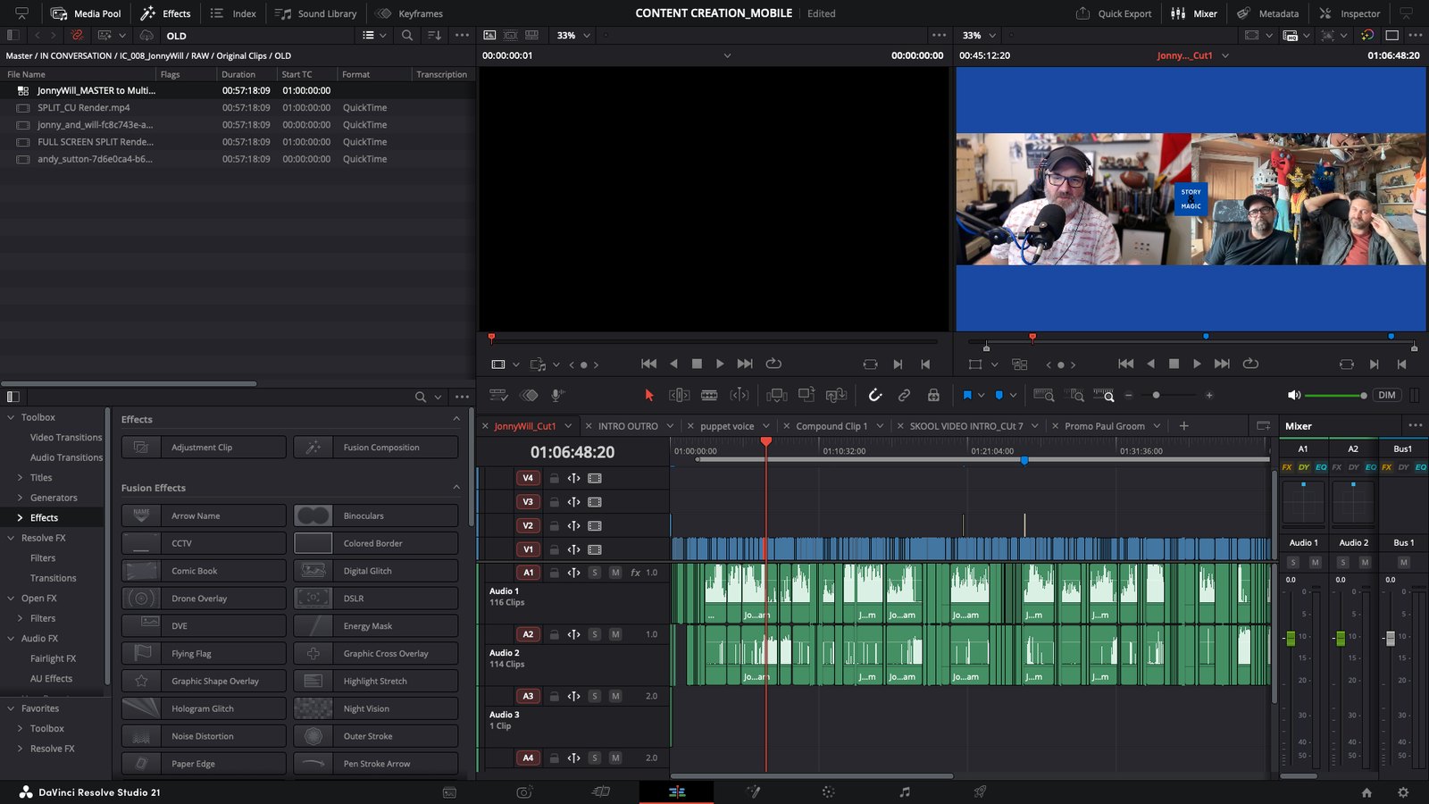Search the effects library magnifier icon
The image size is (1429, 804).
[420, 397]
